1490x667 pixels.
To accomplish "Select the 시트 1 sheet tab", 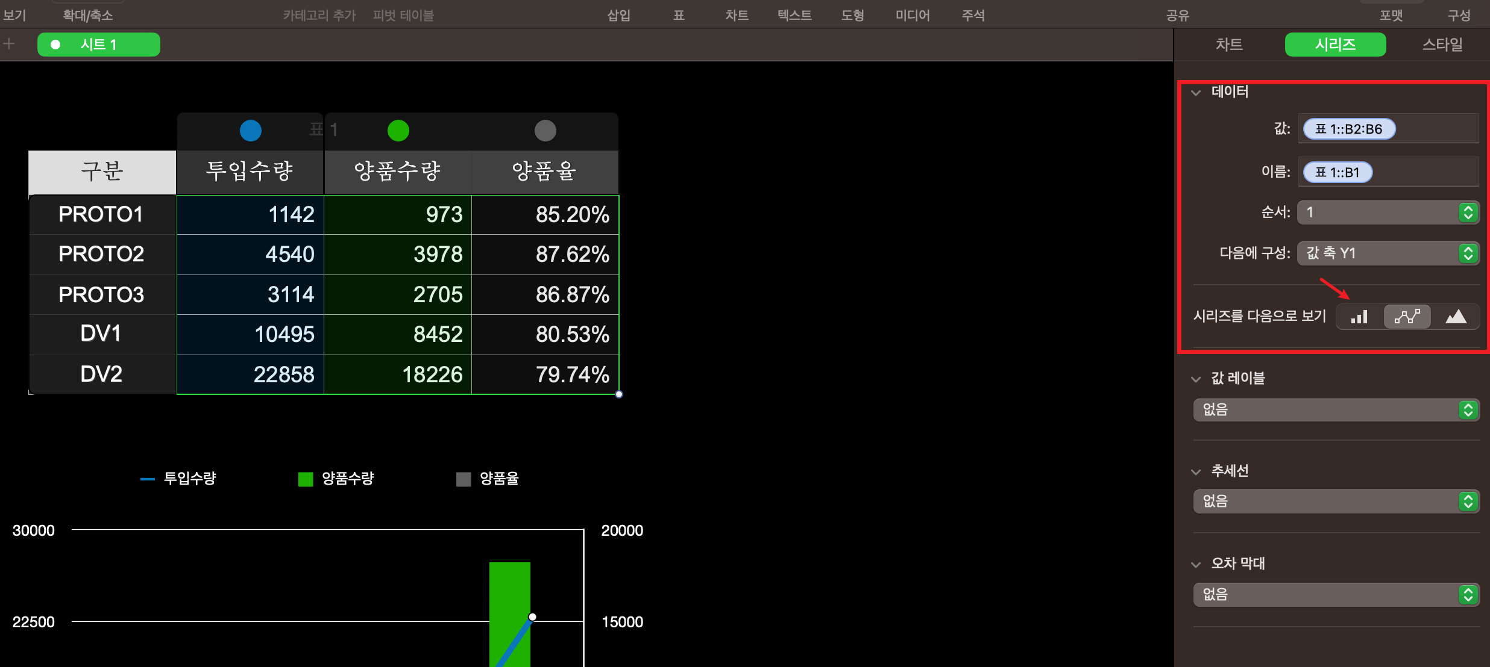I will [99, 45].
